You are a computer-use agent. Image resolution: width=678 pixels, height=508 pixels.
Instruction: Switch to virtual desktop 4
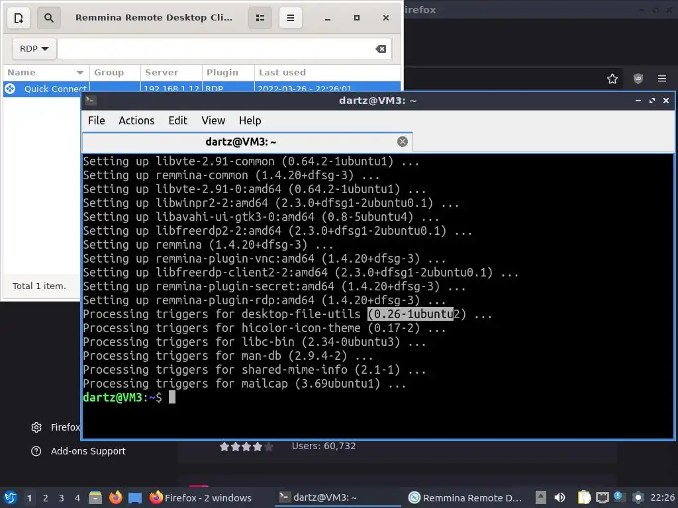pyautogui.click(x=77, y=498)
